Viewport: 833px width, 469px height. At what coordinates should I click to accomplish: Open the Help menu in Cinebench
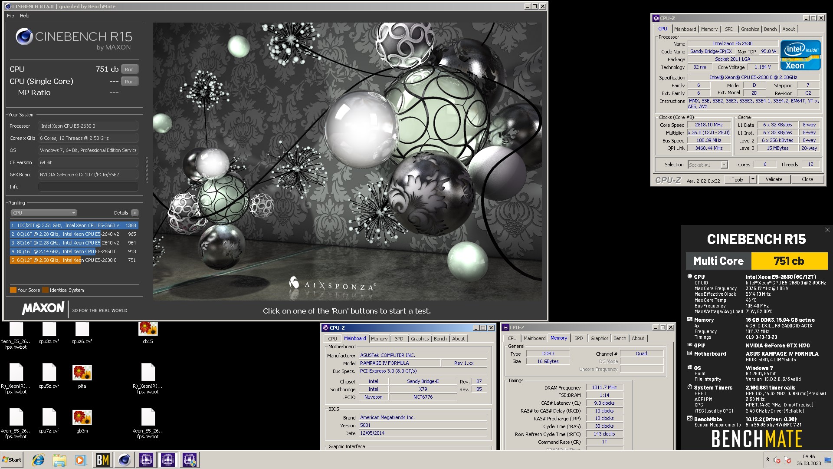[25, 16]
